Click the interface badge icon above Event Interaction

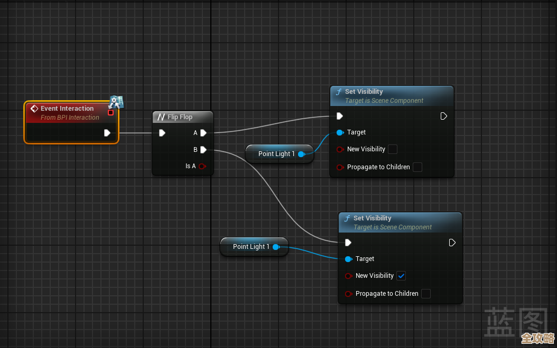point(116,101)
